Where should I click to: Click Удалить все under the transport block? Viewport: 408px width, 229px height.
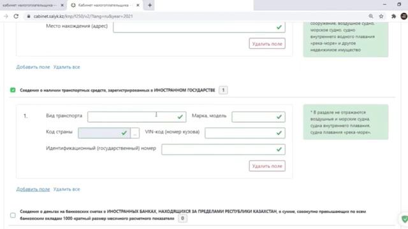point(66,190)
